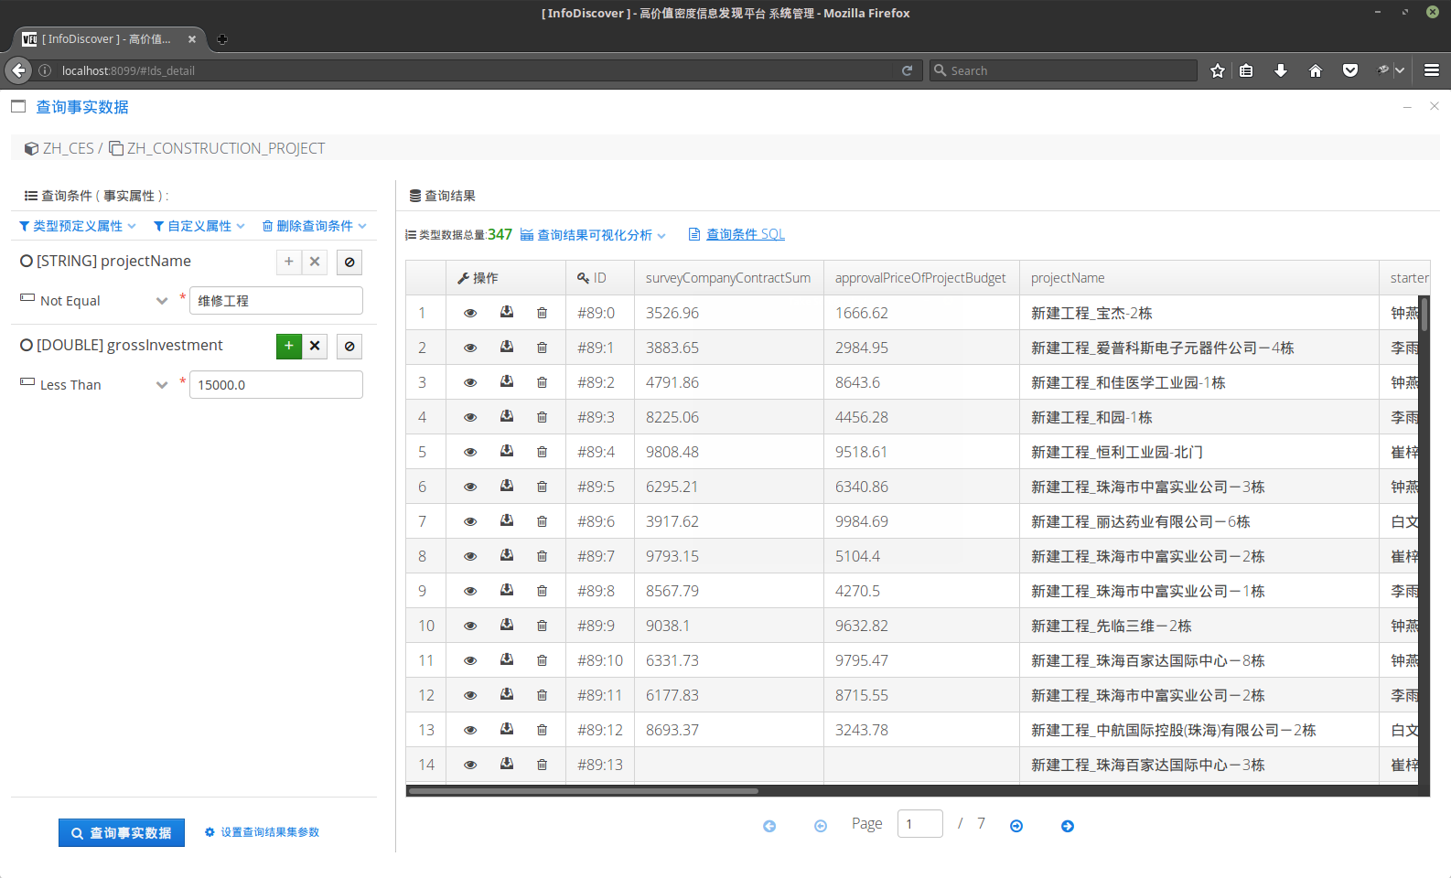Close the InfoDiscover browser tab
The width and height of the screenshot is (1451, 878).
[x=192, y=39]
